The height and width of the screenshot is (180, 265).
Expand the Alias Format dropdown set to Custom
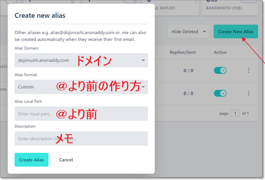tap(81, 87)
